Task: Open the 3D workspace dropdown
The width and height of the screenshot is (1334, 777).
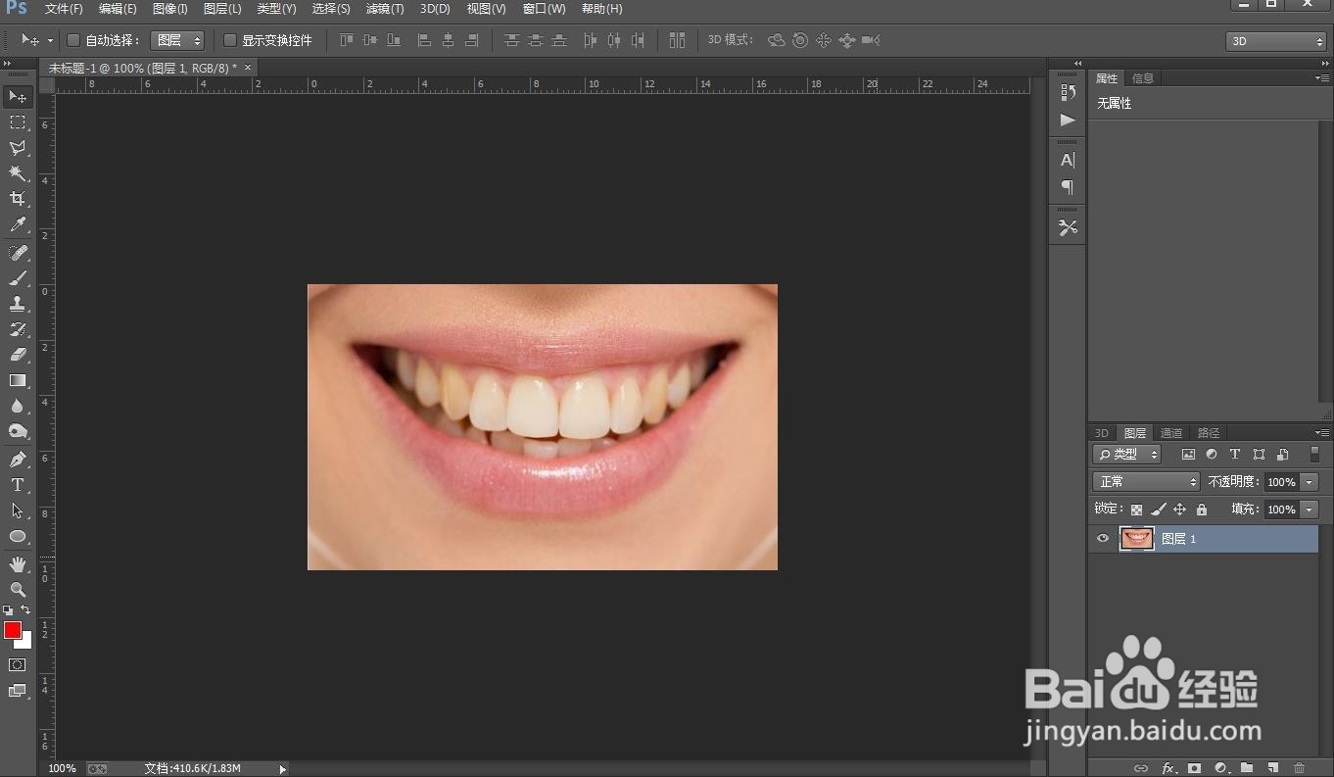Action: [1275, 41]
